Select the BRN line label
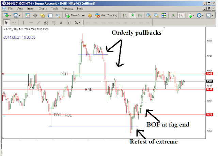Image resolution: width=218 pixels, height=156 pixels. coord(89,90)
